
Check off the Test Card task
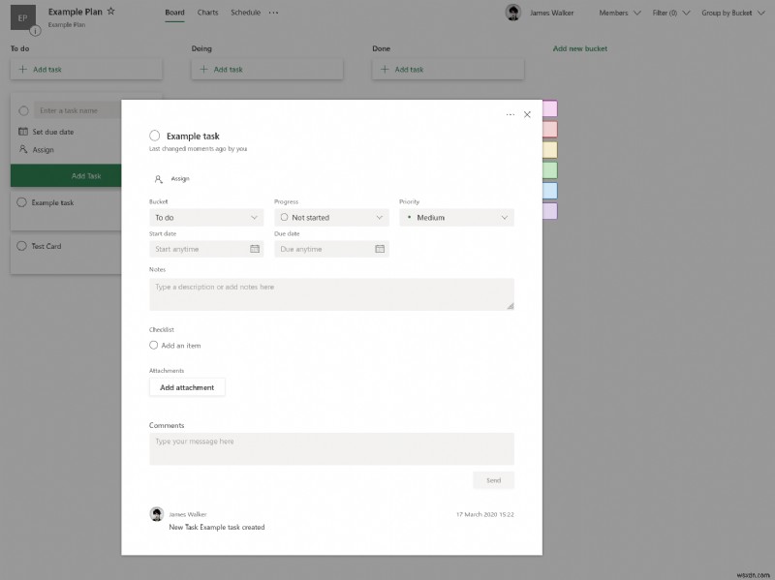click(22, 245)
